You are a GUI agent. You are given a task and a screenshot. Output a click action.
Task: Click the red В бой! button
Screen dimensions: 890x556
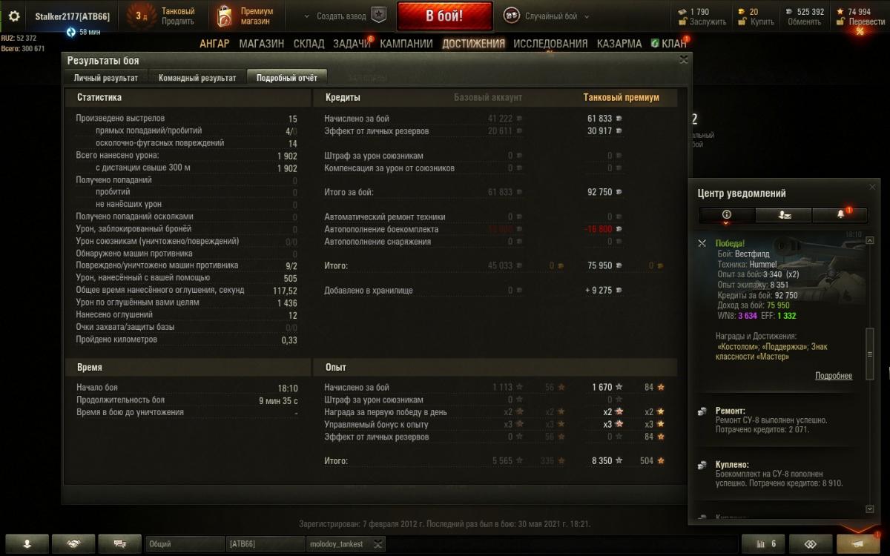tap(444, 16)
